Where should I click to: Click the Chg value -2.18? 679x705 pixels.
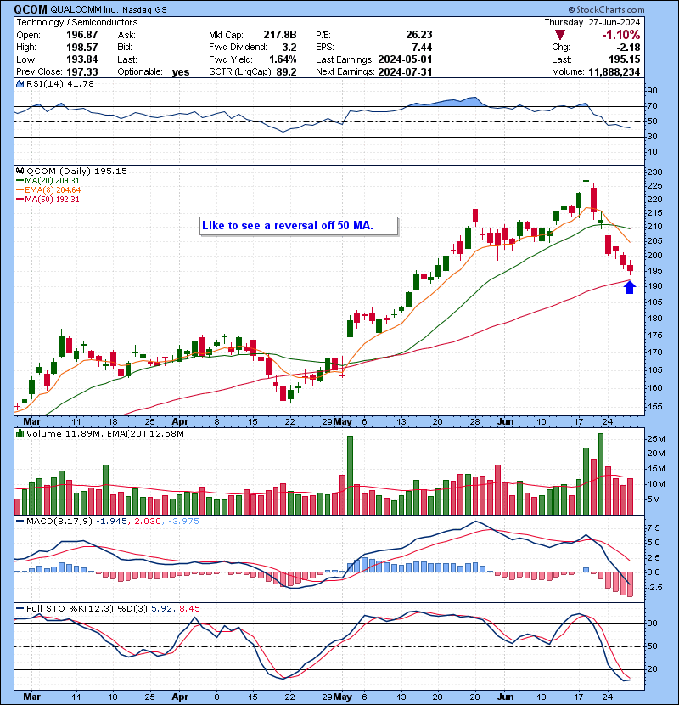tap(629, 47)
